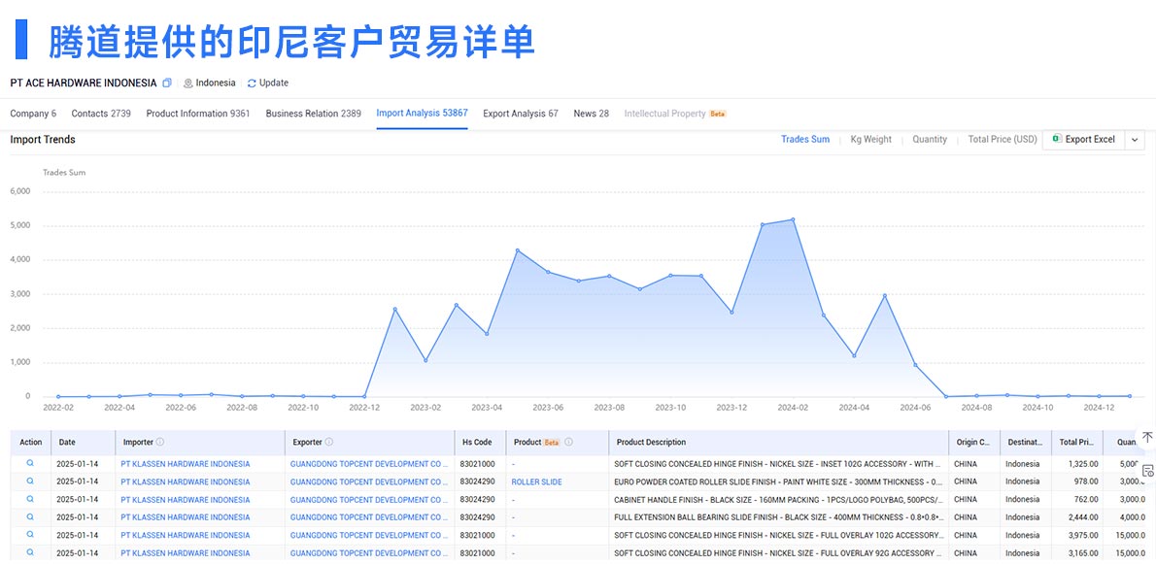
Task: View details of the FULL OVERLAY 102G row
Action: pos(30,534)
